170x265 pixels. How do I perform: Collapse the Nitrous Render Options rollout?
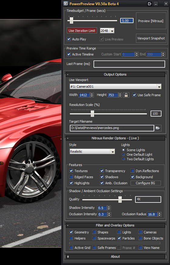pos(115,138)
